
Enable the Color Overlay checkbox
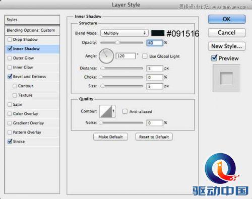[10, 114]
